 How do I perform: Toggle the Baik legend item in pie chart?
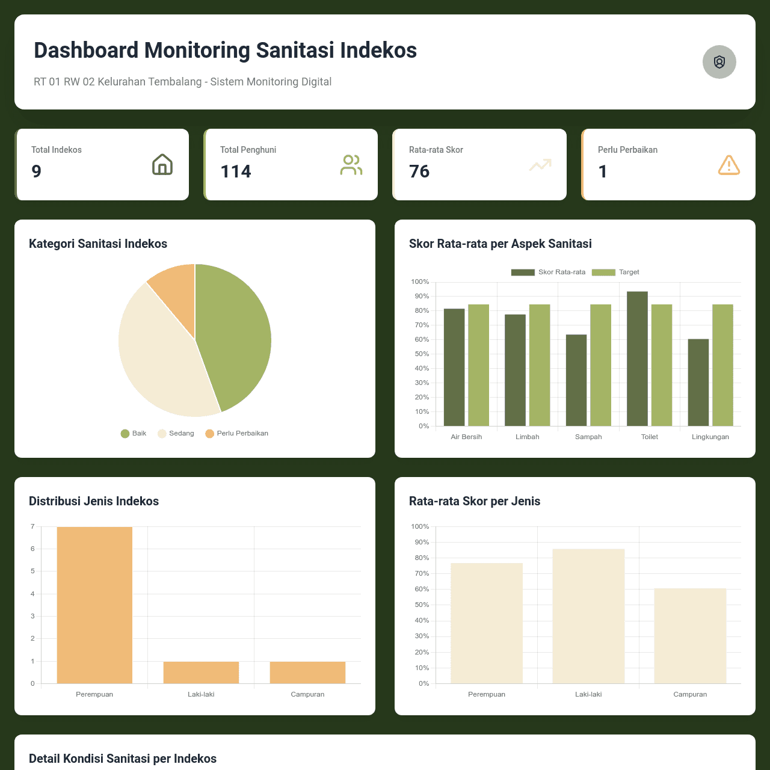(134, 433)
